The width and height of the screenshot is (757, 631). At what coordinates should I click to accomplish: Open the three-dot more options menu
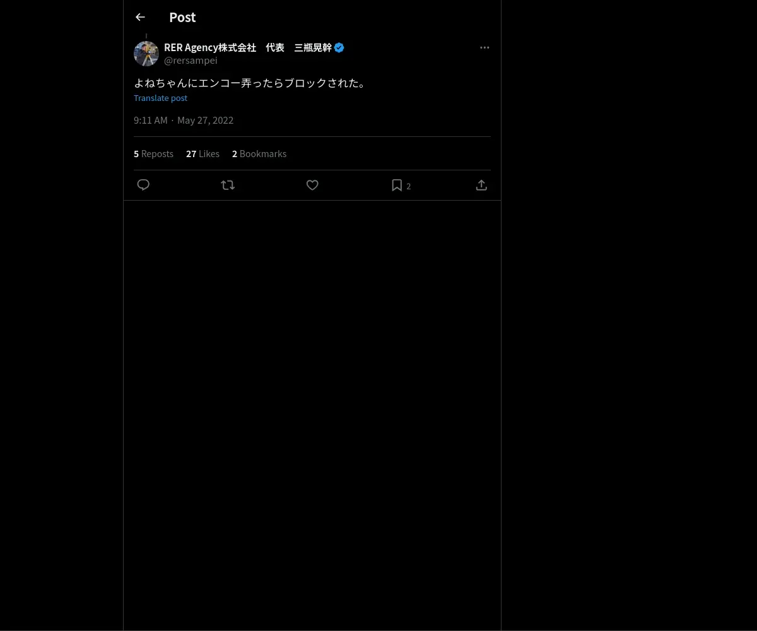484,47
